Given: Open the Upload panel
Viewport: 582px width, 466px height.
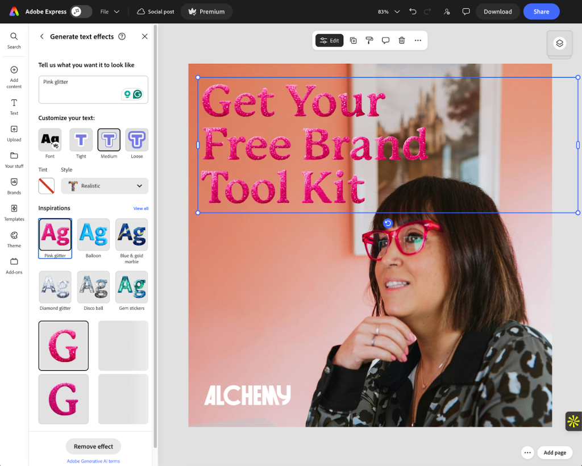Looking at the screenshot, I should [x=14, y=133].
